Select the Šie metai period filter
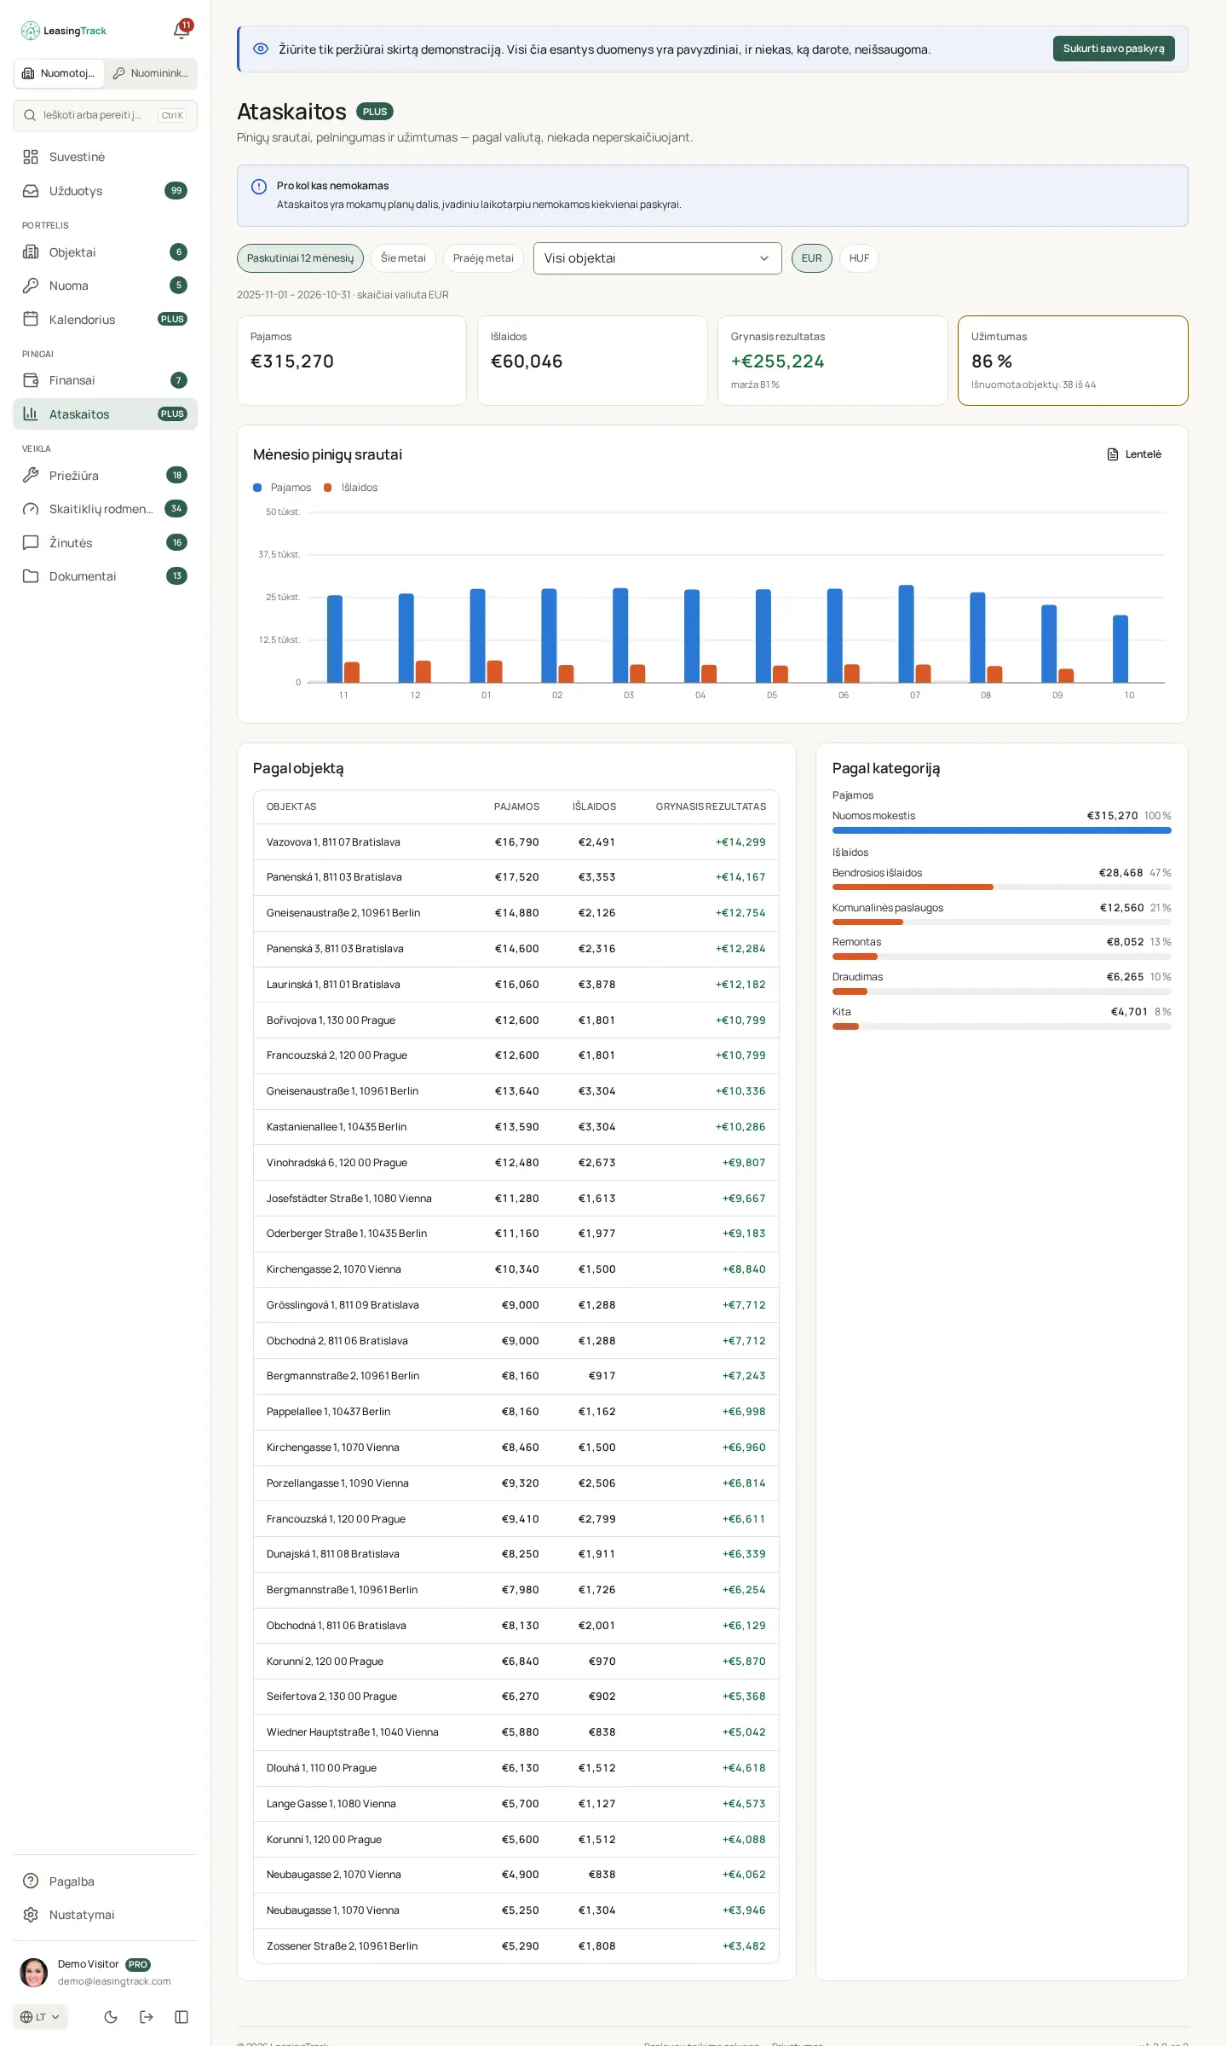This screenshot has height=2046, width=1227. click(x=403, y=258)
